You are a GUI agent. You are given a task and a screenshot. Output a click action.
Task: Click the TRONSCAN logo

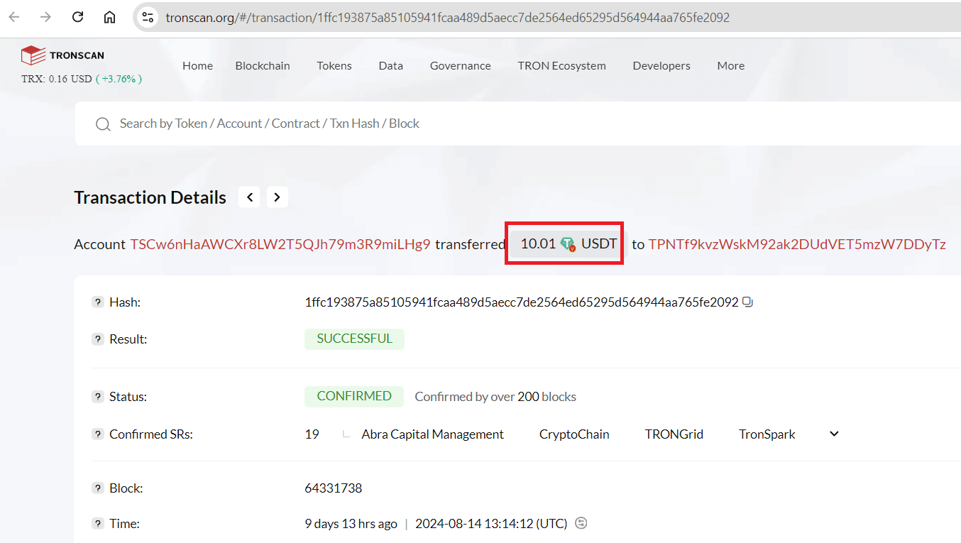tap(62, 55)
